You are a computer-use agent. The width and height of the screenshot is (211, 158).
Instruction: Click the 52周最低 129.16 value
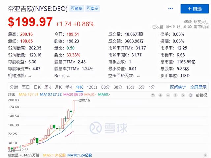pyautogui.click(x=35, y=55)
